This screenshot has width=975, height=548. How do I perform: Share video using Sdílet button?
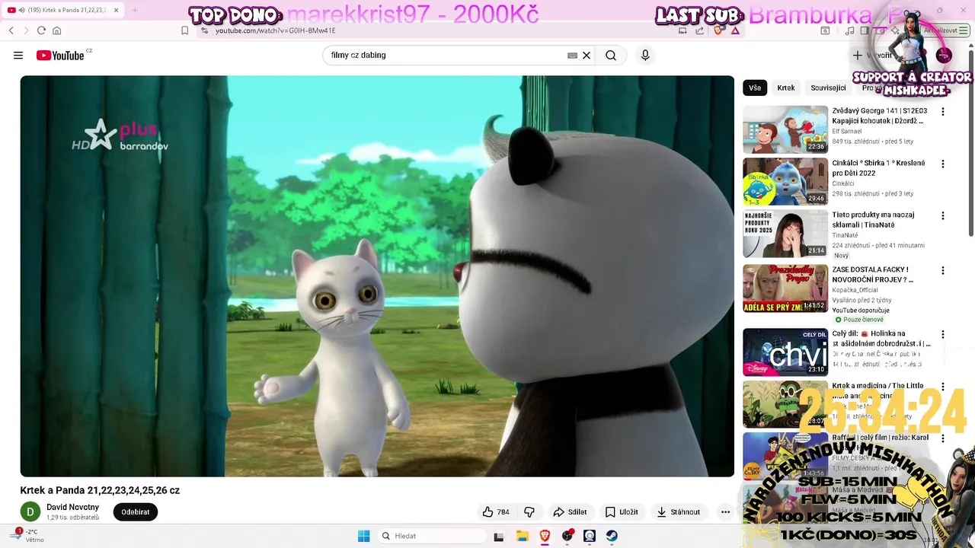570,512
